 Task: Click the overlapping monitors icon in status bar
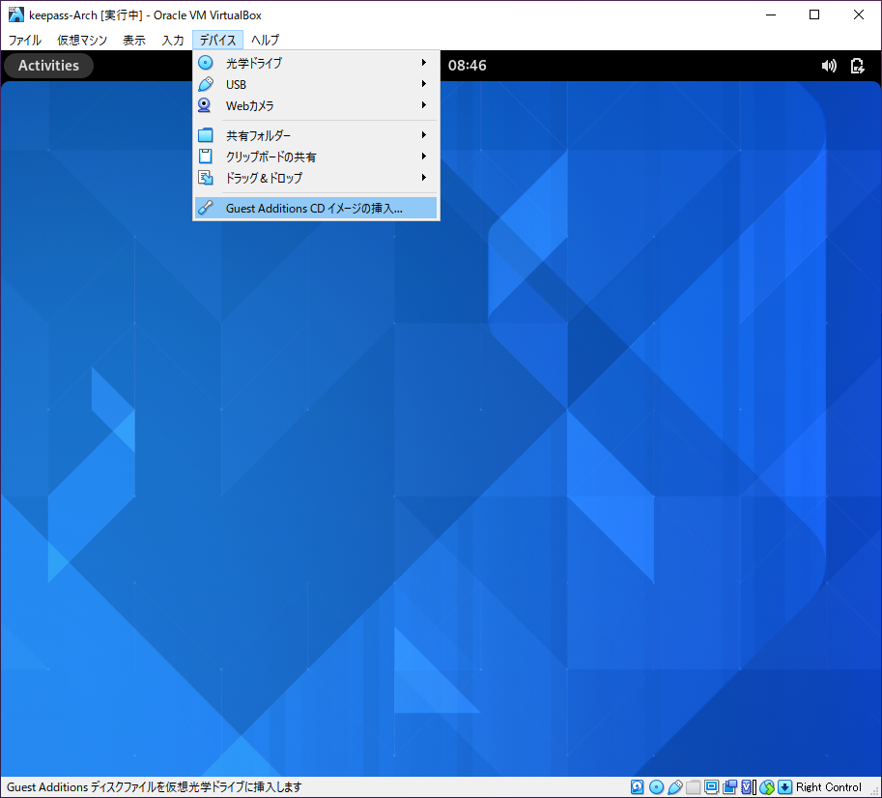click(729, 787)
